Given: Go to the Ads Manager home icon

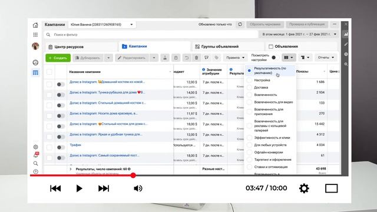Looking at the screenshot, I should (35, 25).
